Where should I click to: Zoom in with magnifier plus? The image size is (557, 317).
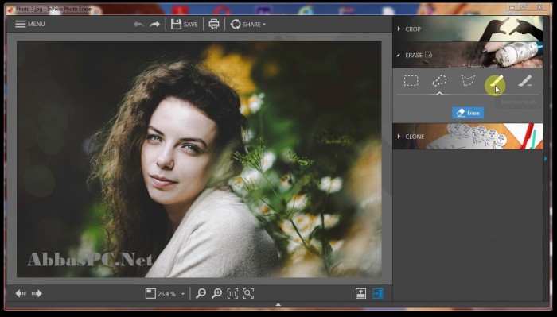(216, 293)
